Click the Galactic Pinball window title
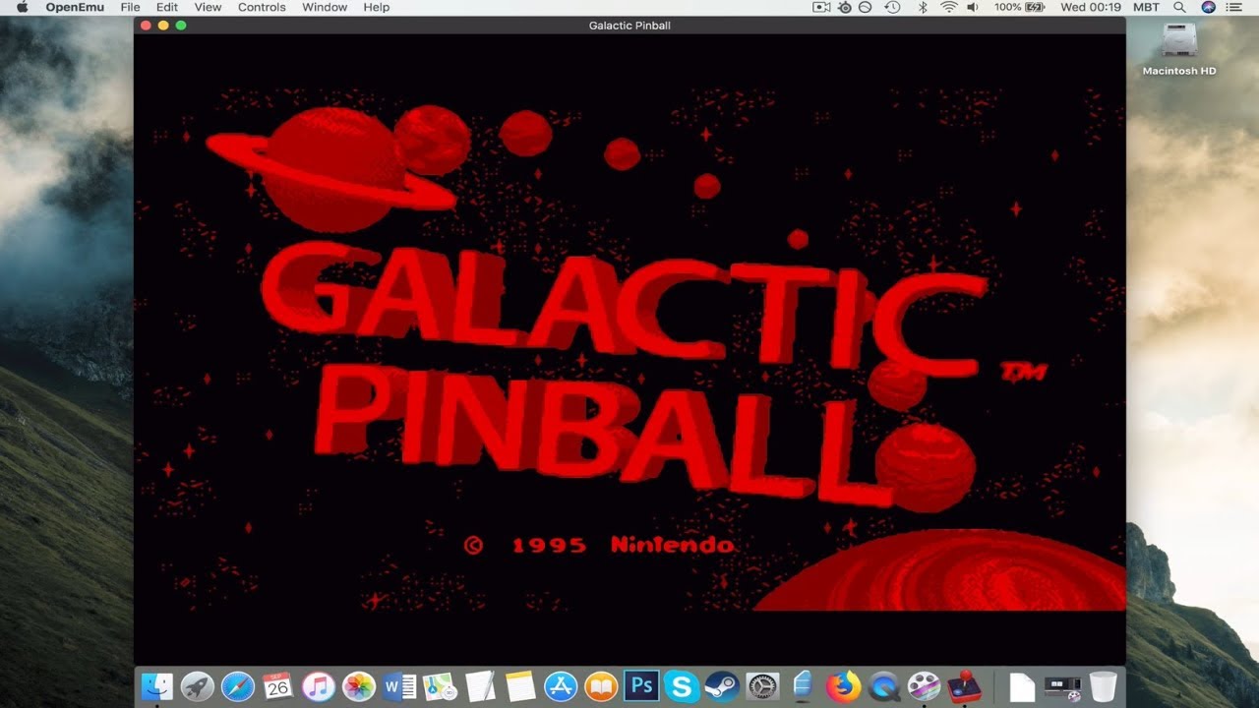 click(x=629, y=26)
